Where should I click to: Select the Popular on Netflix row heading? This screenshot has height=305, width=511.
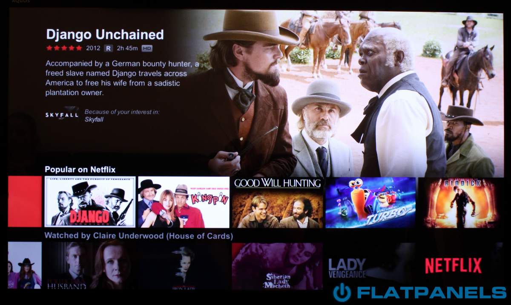point(80,169)
